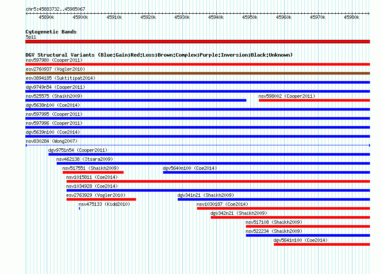Click the blue nsv525575 gain bar
This screenshot has width=382, height=274.
[136, 100]
